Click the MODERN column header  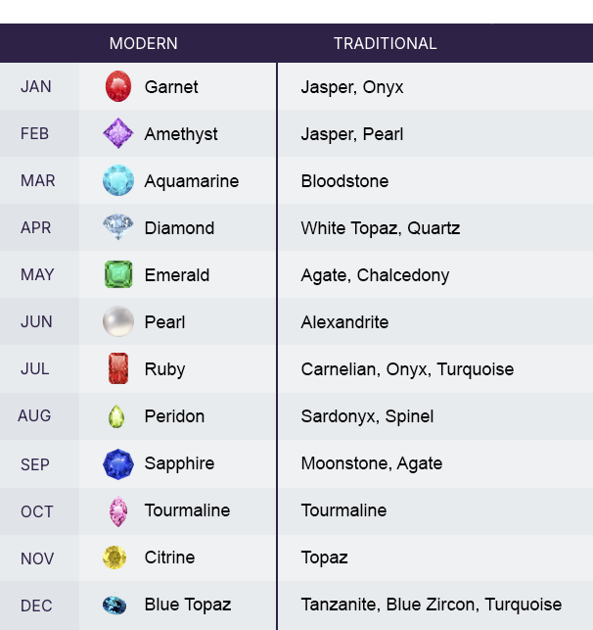click(x=143, y=43)
